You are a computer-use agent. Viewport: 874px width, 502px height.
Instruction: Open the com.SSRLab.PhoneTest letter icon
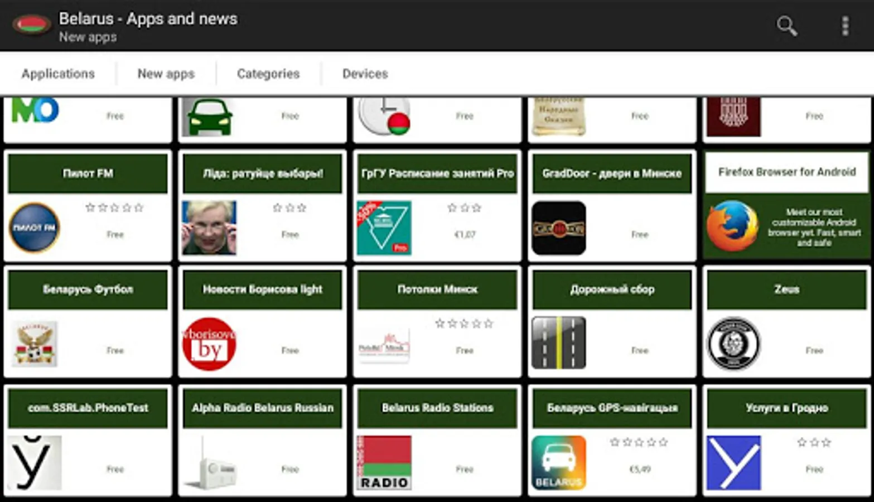pos(35,462)
